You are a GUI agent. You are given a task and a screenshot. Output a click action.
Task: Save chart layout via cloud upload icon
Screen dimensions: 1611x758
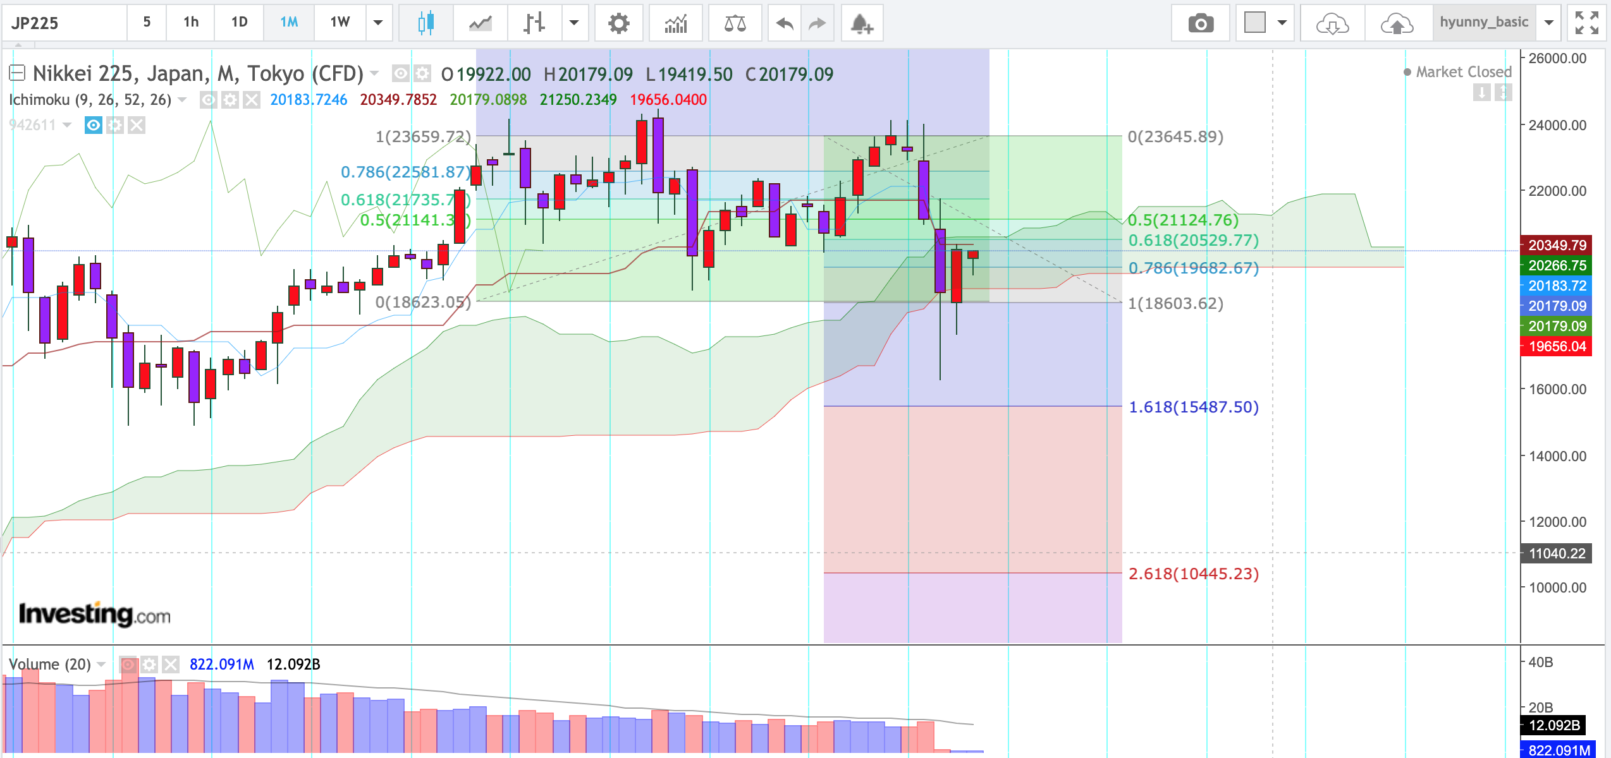point(1397,23)
